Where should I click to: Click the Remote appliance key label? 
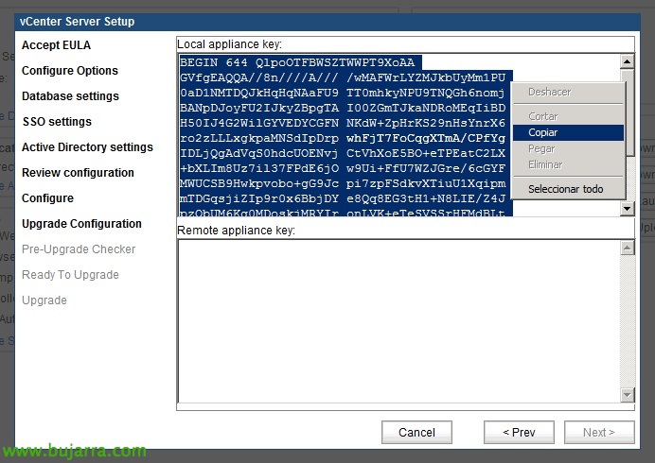(x=236, y=231)
